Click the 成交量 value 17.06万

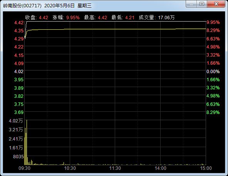coord(166,18)
